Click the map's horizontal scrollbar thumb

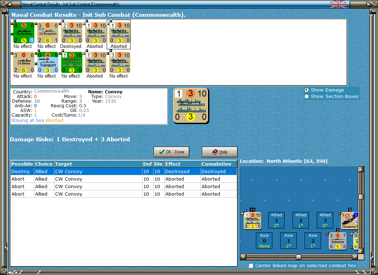tap(299, 257)
